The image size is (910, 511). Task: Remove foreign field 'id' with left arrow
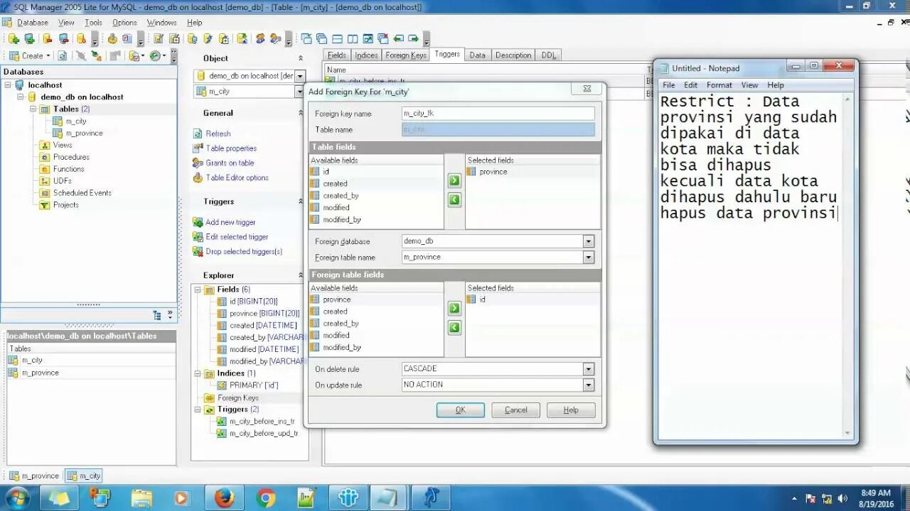pos(454,328)
